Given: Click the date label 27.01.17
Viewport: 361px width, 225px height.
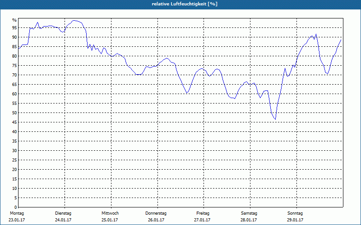Looking at the screenshot, I should click(x=202, y=220).
